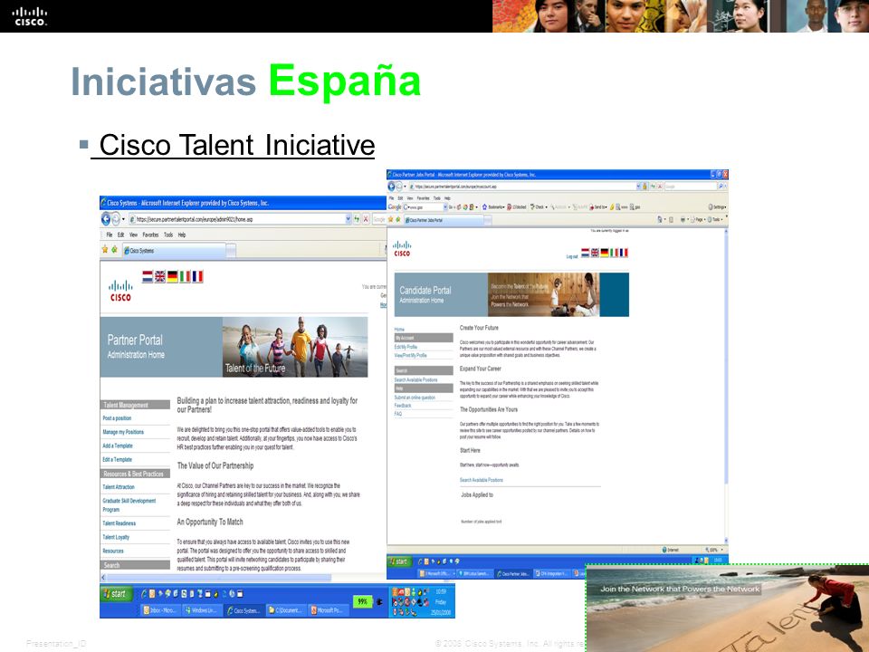Viewport: 869px width, 652px height.
Task: Click Google toolbar search box
Action: click(424, 206)
